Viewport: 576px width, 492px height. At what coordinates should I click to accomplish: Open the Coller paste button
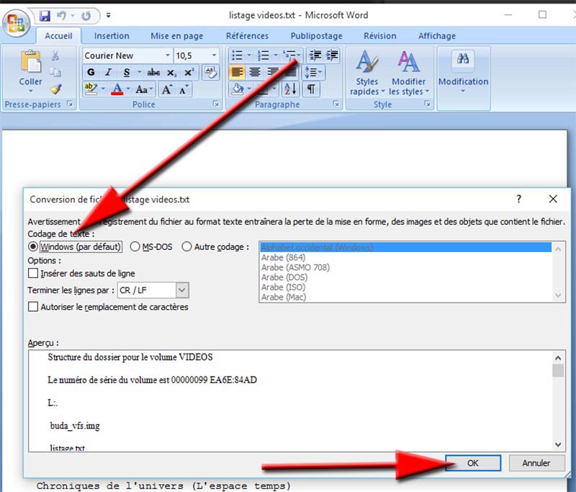point(30,71)
